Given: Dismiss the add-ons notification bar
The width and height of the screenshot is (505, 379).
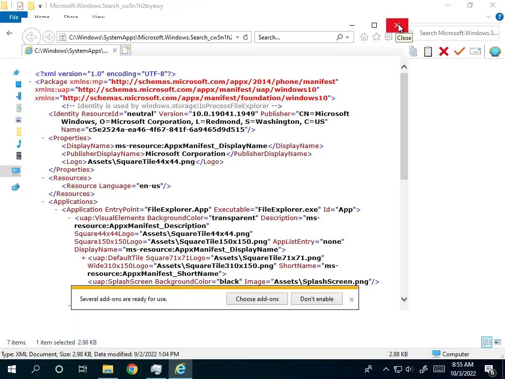Looking at the screenshot, I should [x=351, y=300].
